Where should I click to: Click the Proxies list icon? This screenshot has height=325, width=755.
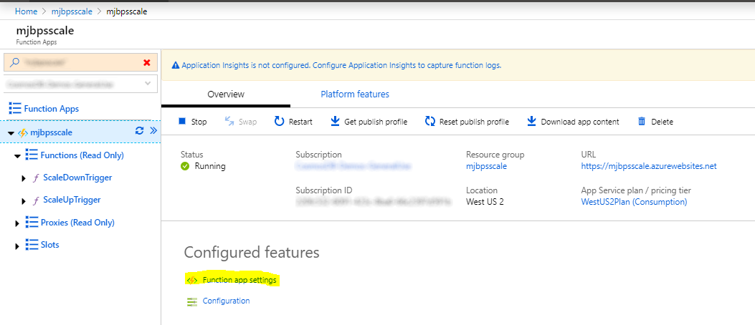pyautogui.click(x=32, y=222)
